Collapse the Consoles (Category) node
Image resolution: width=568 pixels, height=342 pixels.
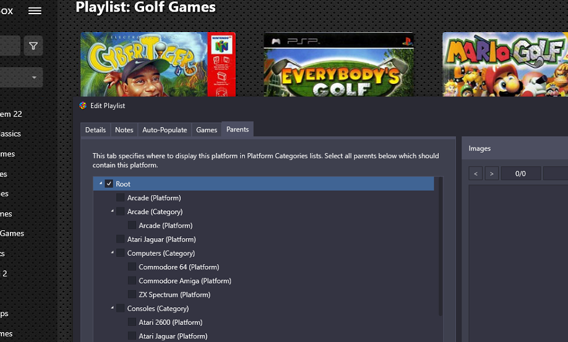coord(112,307)
